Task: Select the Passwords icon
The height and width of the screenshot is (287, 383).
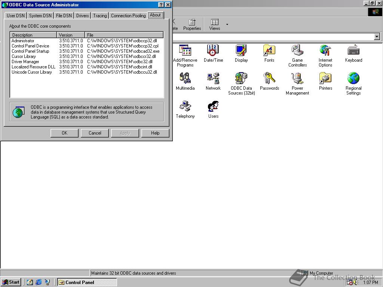Action: coord(269,81)
